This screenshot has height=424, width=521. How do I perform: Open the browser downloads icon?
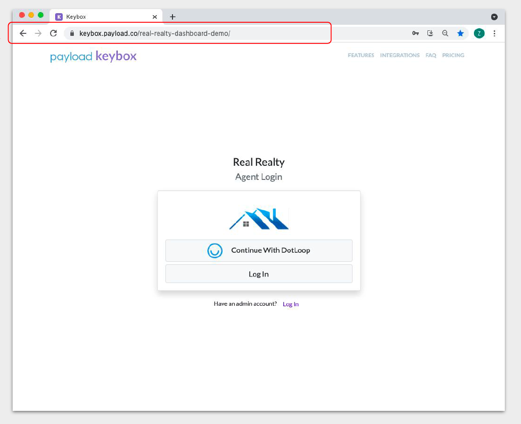point(430,33)
